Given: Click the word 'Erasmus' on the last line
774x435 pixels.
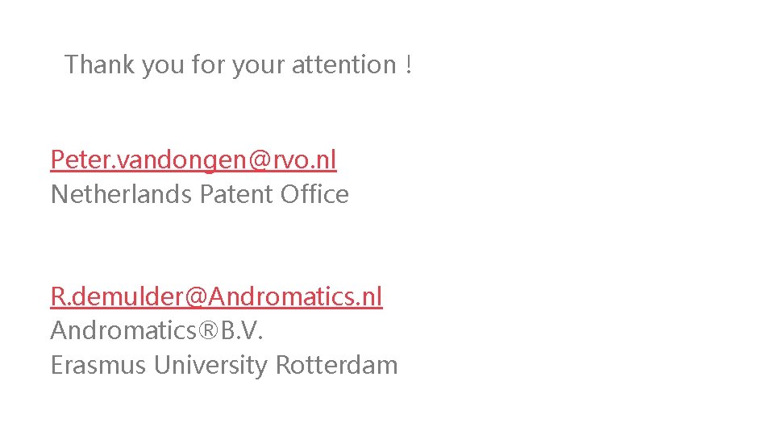Looking at the screenshot, I should (x=98, y=365).
